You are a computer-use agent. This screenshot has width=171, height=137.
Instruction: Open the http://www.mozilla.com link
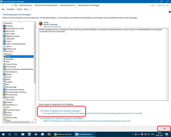click(x=52, y=26)
